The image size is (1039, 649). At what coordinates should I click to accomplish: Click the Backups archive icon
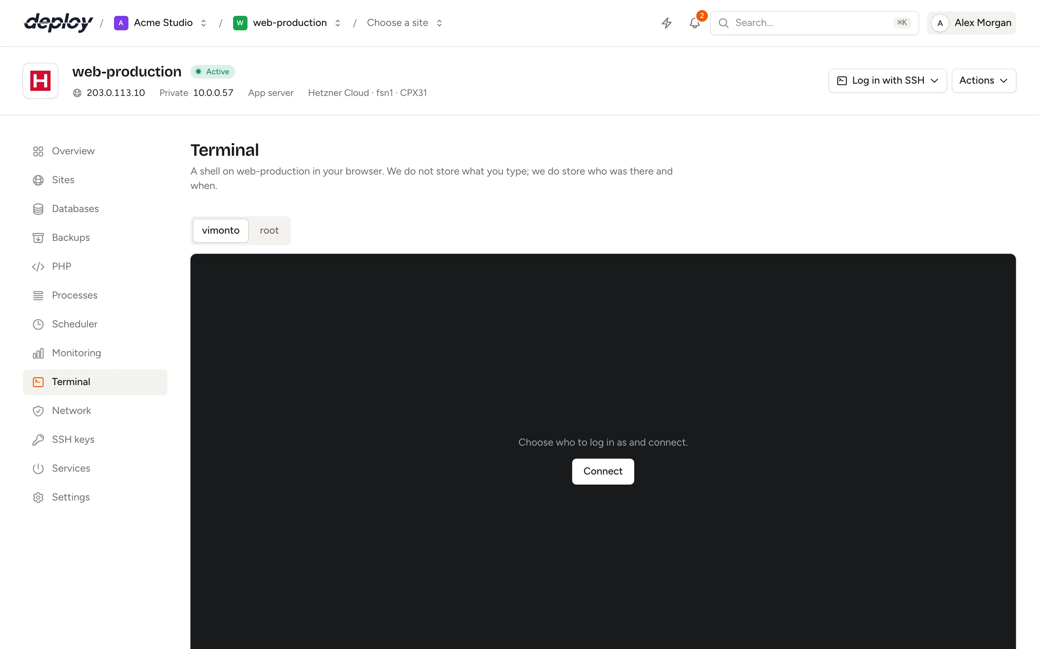[38, 238]
